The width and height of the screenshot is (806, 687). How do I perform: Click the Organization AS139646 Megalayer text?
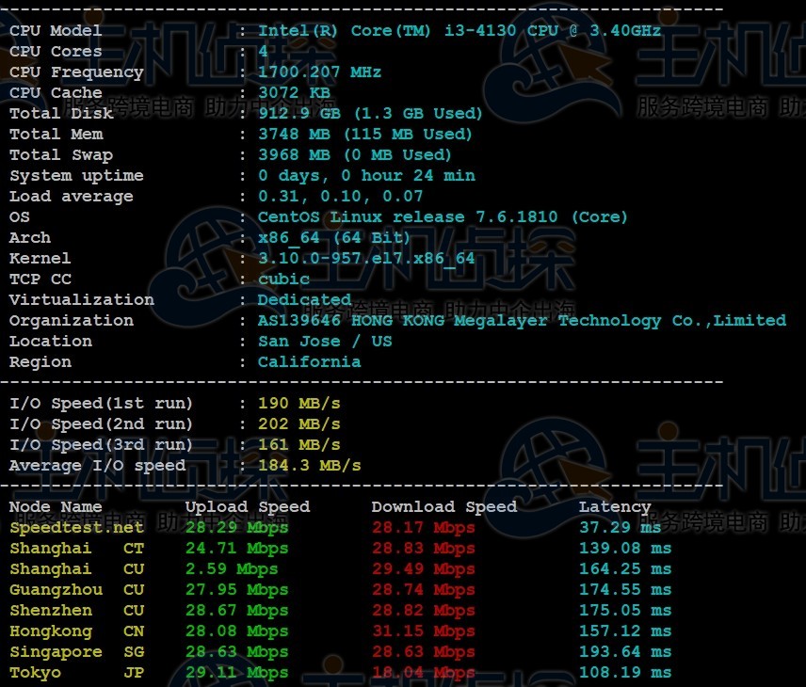click(522, 321)
